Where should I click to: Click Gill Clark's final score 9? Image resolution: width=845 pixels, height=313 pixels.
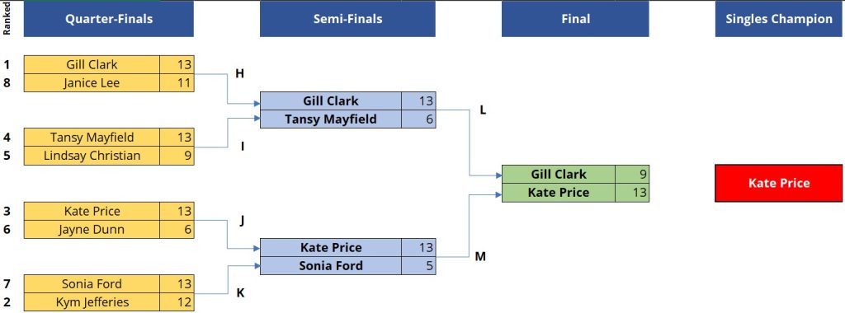(632, 175)
